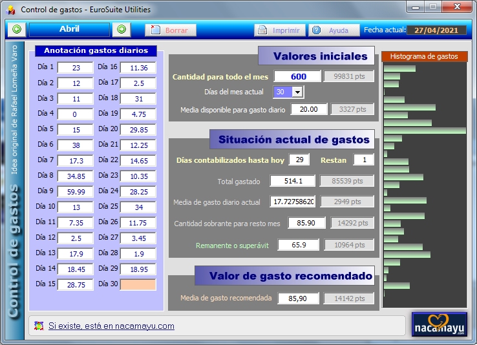Click the Abril month label
The width and height of the screenshot is (477, 345).
point(69,30)
